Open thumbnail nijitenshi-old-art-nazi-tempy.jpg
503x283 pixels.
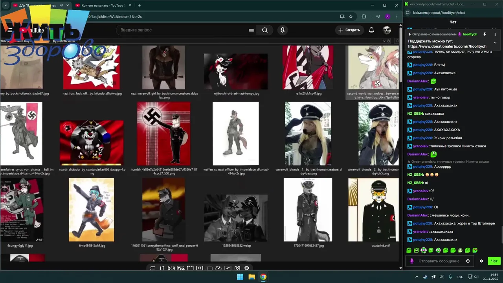tap(236, 72)
